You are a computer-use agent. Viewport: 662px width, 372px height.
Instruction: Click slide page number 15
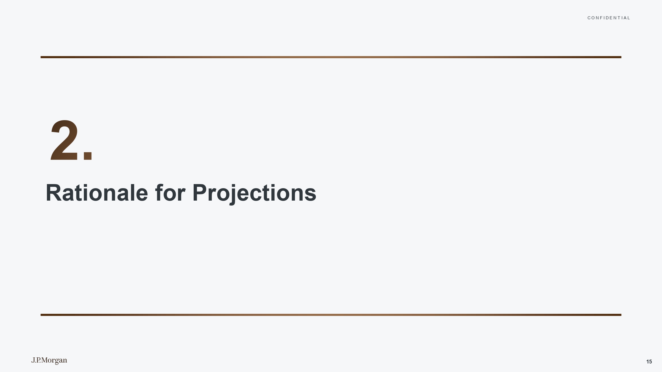point(649,362)
